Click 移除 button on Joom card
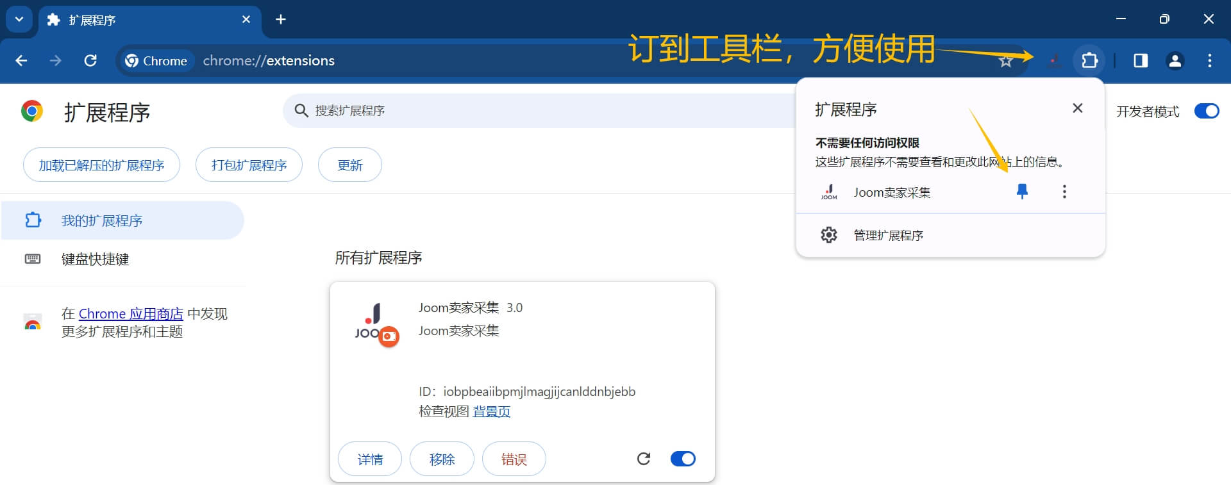The width and height of the screenshot is (1231, 485). pos(442,459)
